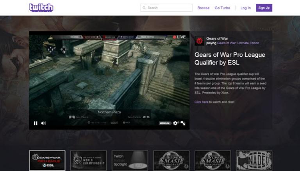Screen dimensions: 300x171
Task: Select the NADED stream thumbnail
Action: (x=254, y=160)
